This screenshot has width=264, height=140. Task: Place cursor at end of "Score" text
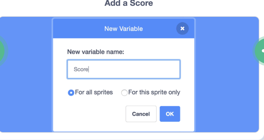coord(89,69)
